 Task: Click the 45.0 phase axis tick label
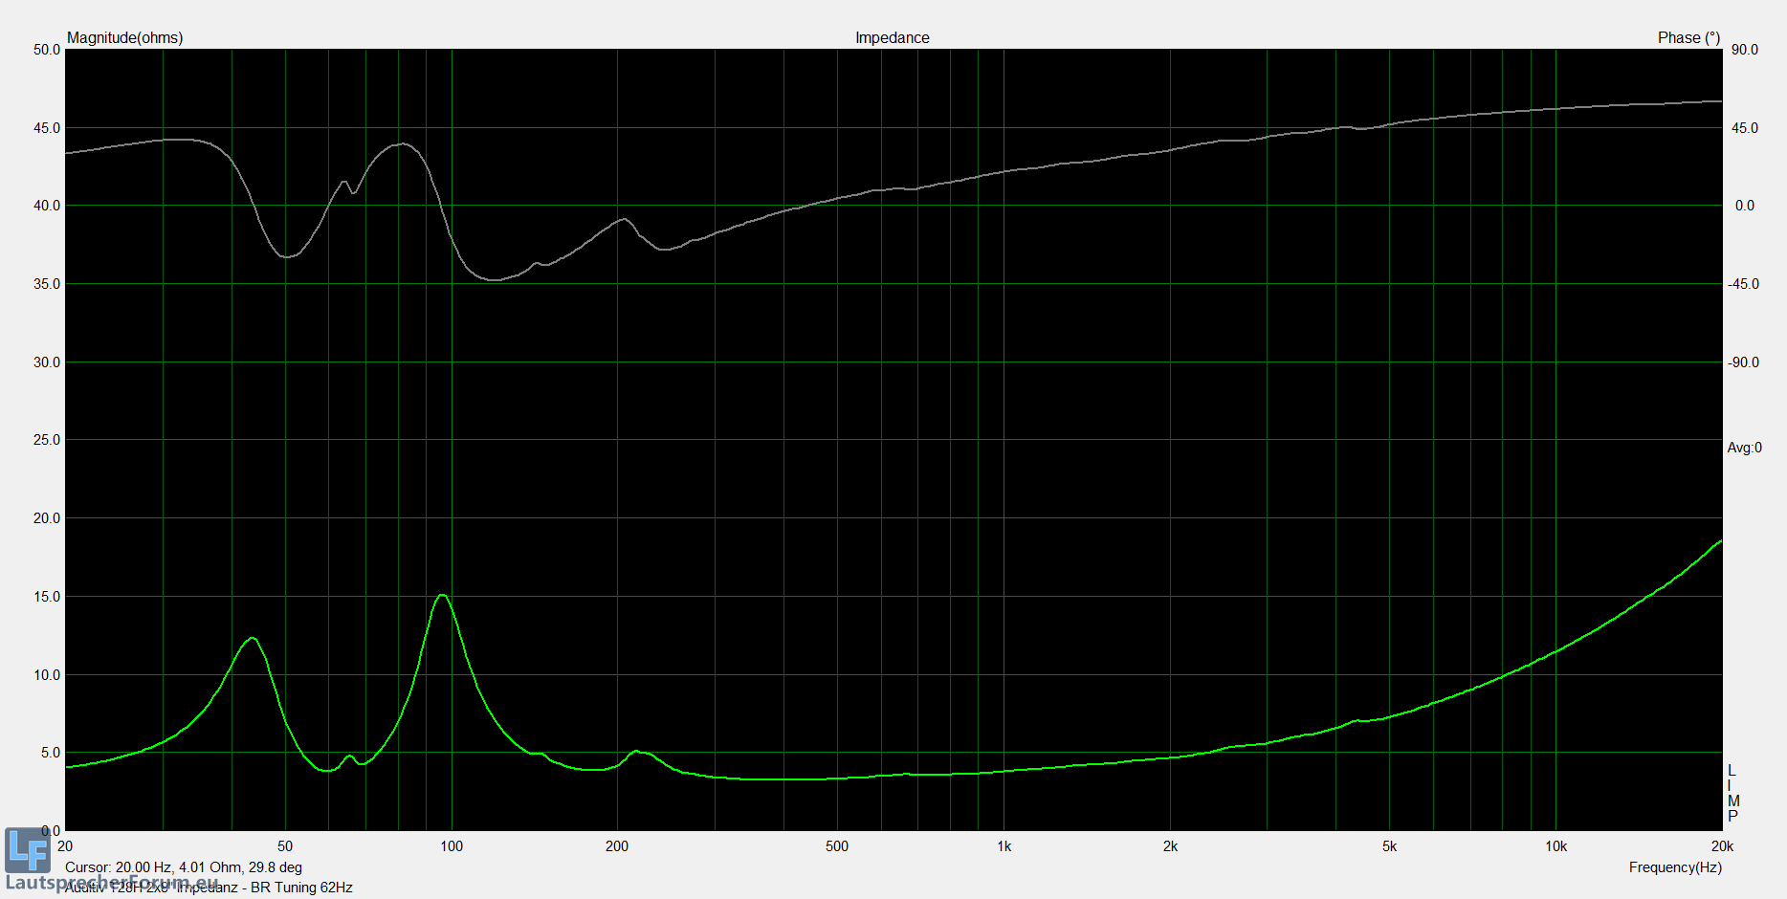coord(1744,128)
